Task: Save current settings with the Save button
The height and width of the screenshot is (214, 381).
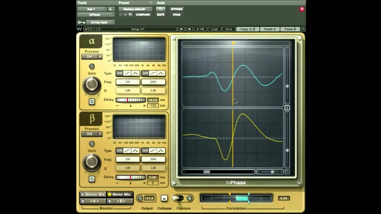Action: click(229, 29)
